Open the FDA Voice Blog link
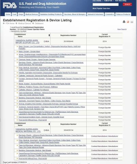 121,1
